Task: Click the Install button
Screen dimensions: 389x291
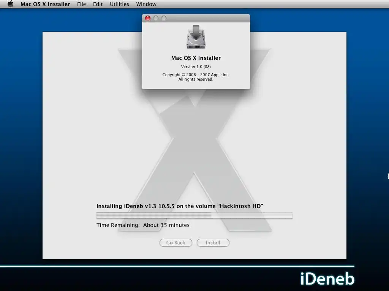Action: pos(213,243)
